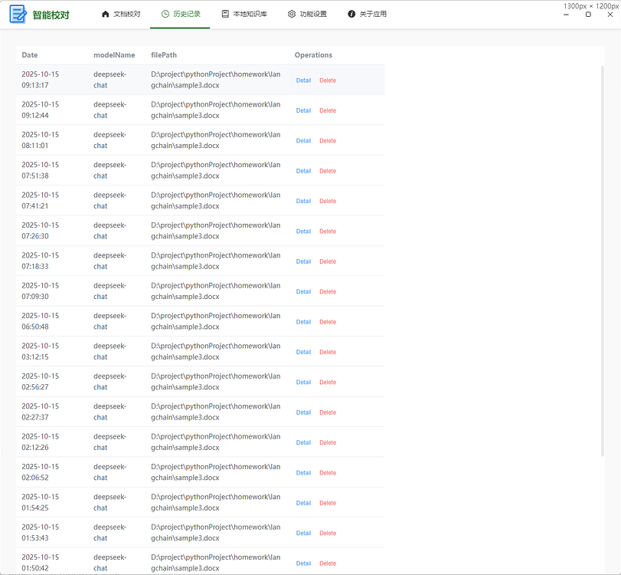Open Detail of the 07:09:30 record
This screenshot has height=575, width=621.
[303, 291]
